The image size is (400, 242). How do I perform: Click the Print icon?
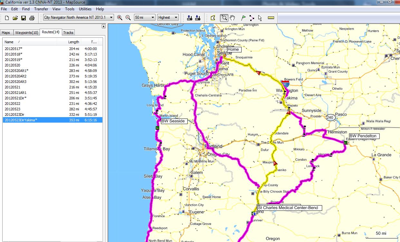pyautogui.click(x=32, y=18)
